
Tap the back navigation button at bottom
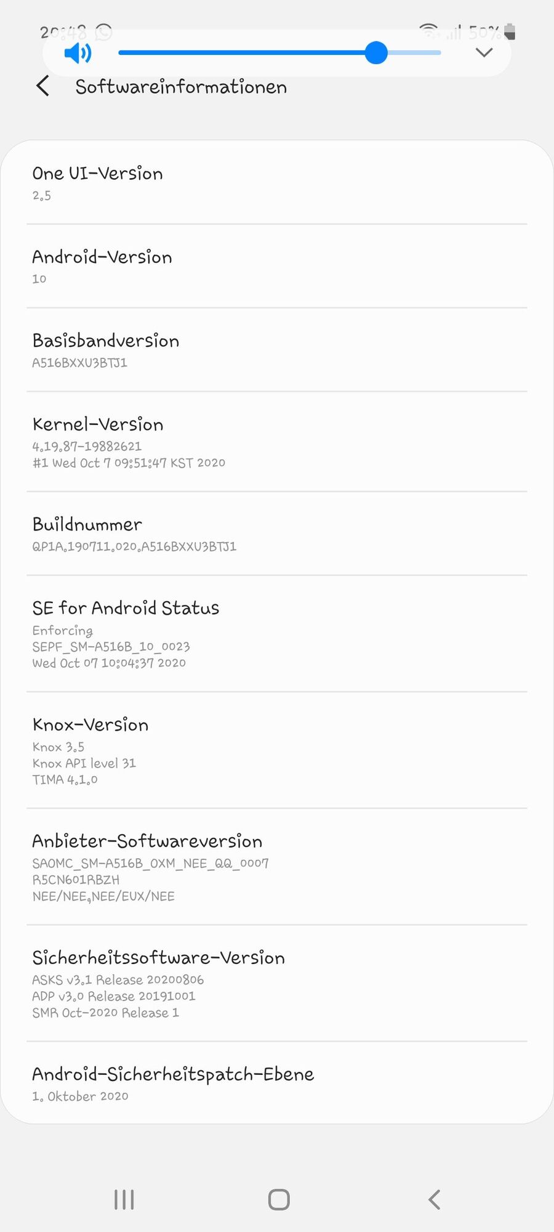(434, 1199)
